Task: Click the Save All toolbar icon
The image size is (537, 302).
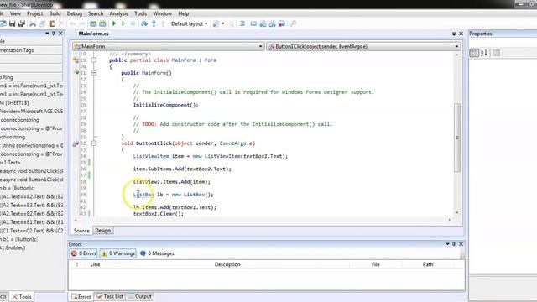Action: 22,23
